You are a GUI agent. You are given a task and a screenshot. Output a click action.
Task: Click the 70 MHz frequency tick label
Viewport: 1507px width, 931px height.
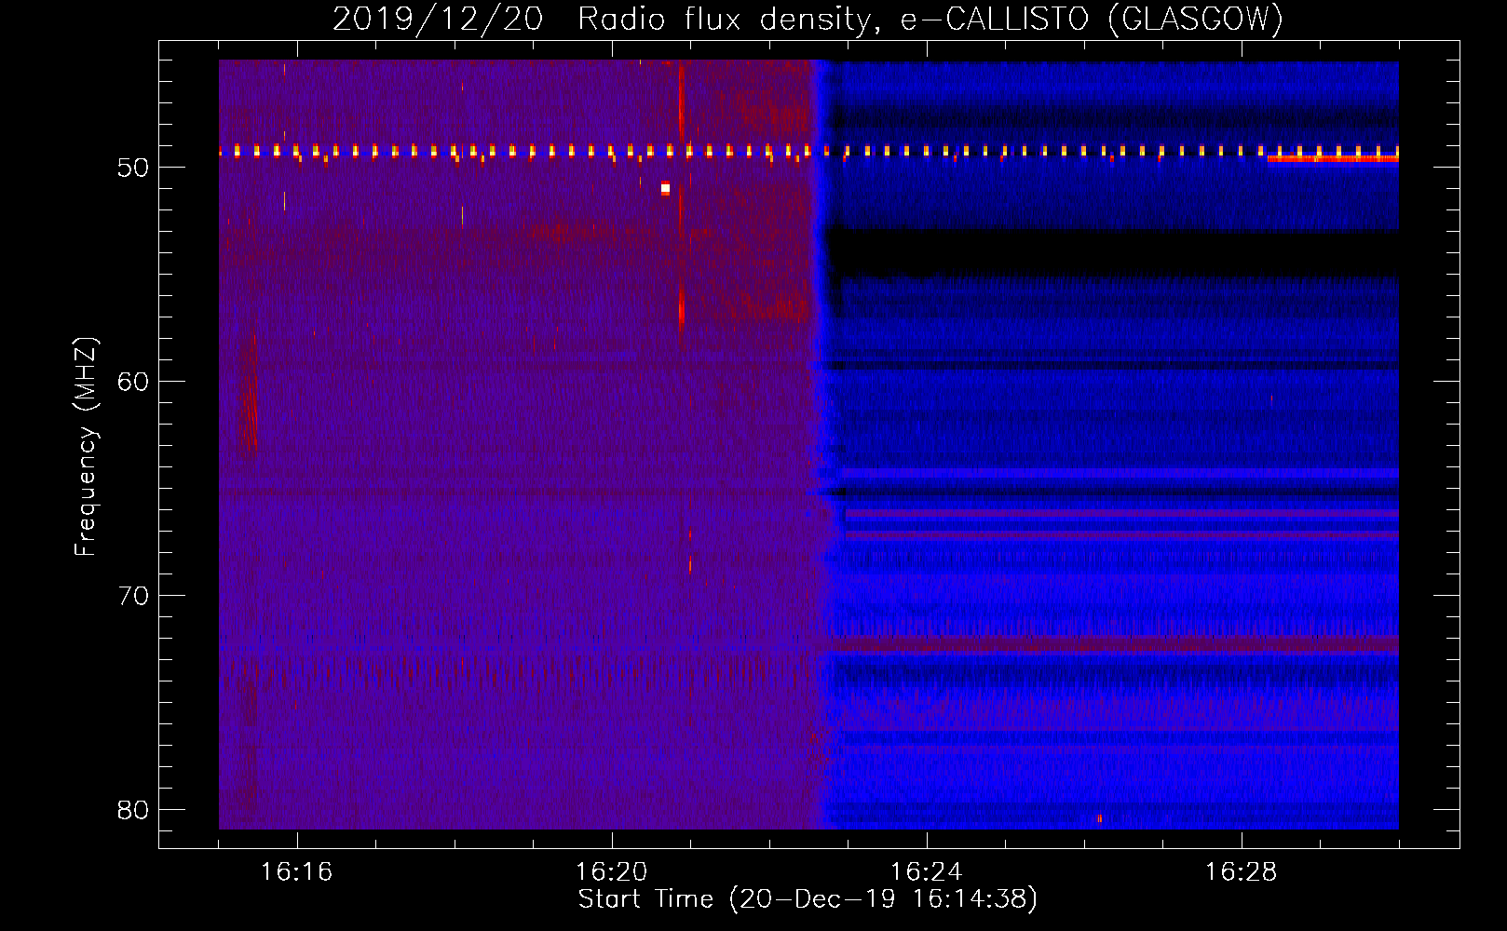point(133,596)
